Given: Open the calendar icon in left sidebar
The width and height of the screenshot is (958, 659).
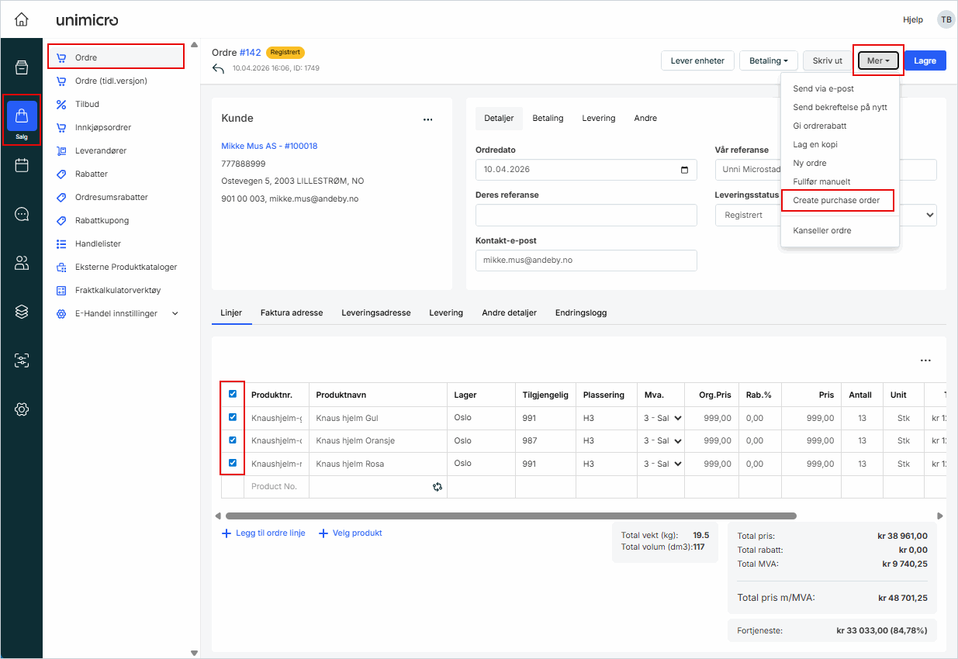Looking at the screenshot, I should [22, 165].
